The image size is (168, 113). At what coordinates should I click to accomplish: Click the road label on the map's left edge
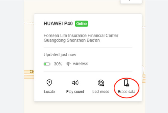(32, 72)
